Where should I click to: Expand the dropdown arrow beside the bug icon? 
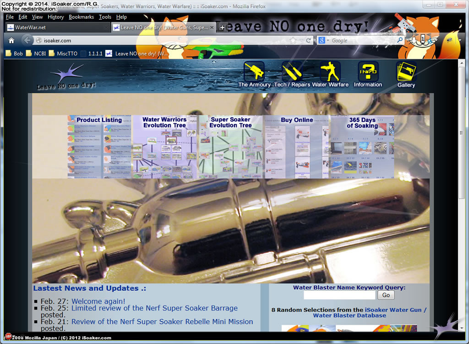click(459, 40)
